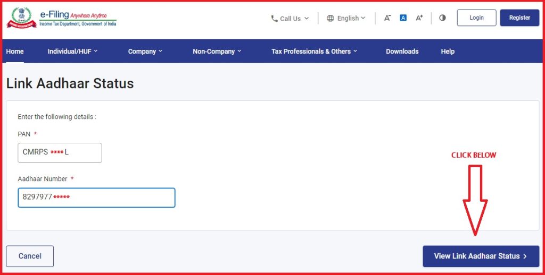The height and width of the screenshot is (275, 545).
Task: Click the phone icon beside Call Us
Action: click(x=274, y=19)
